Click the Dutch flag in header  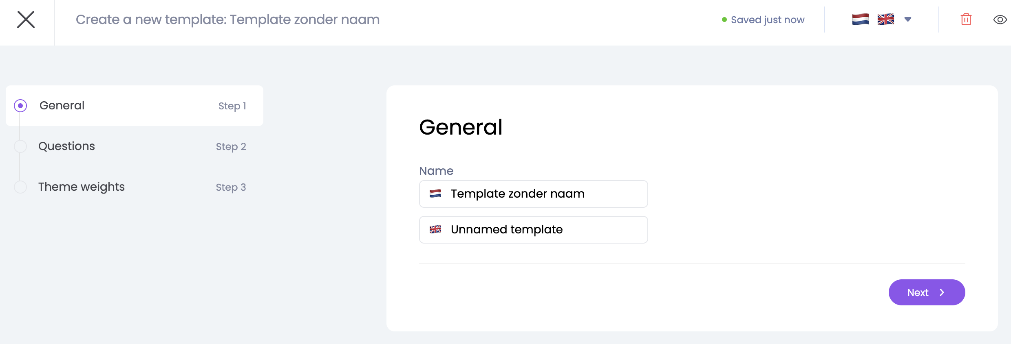(x=860, y=19)
